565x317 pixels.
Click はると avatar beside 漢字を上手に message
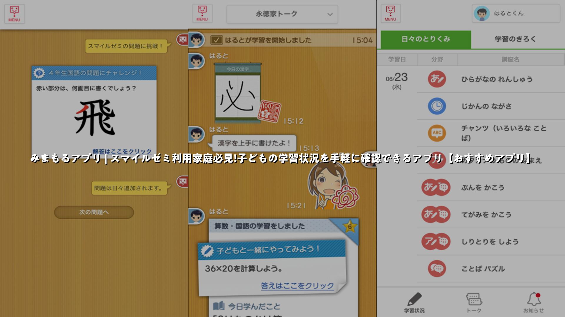pos(196,135)
